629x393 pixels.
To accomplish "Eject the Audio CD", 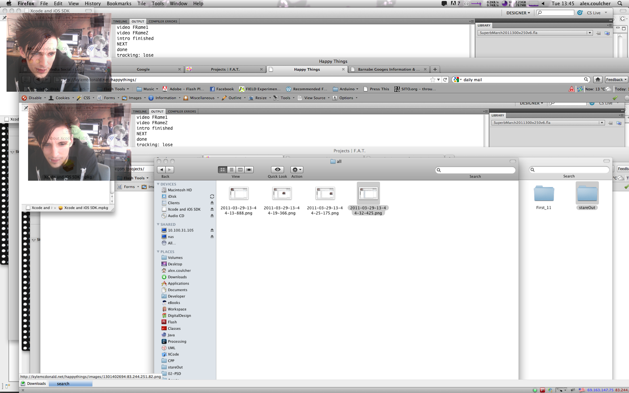I will coord(212,216).
